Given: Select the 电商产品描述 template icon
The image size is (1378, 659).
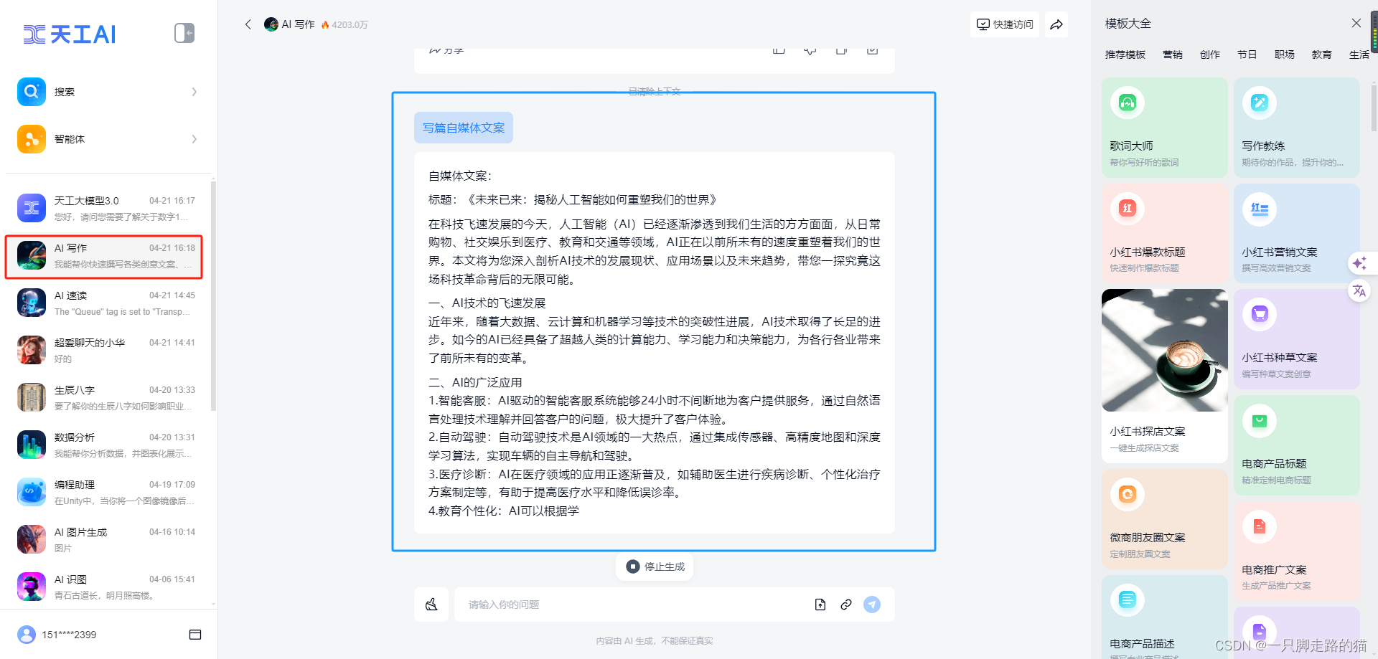Looking at the screenshot, I should [x=1128, y=599].
